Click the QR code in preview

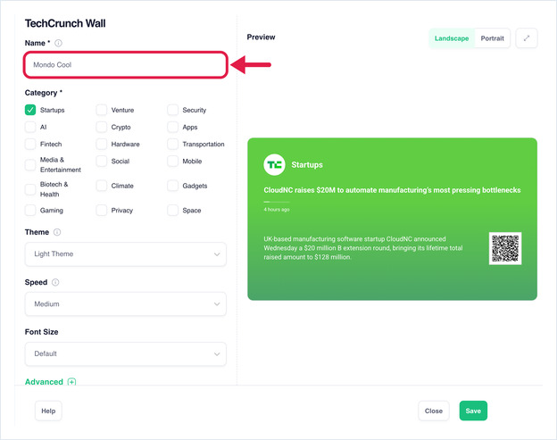tap(505, 248)
